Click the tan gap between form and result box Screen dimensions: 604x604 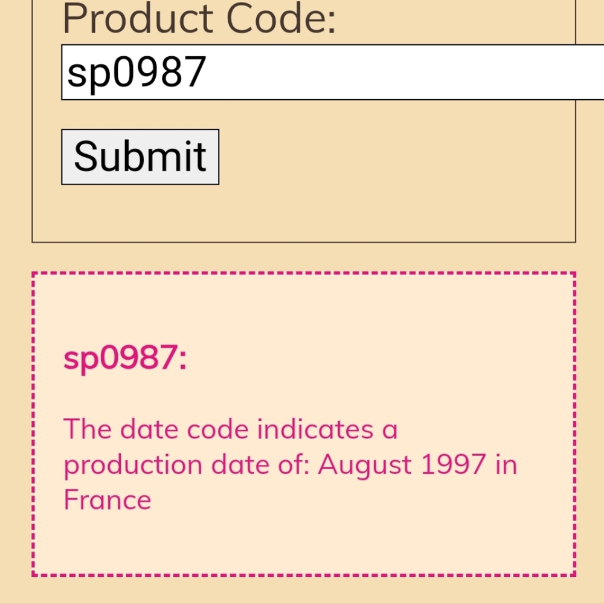302,258
